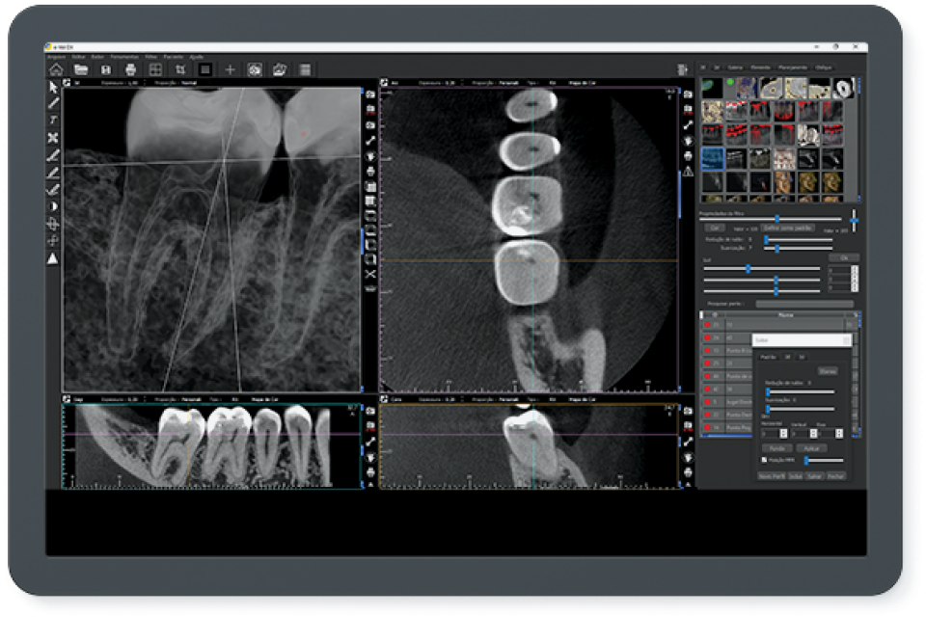Toggle the Posição MPR checkbox

tap(764, 460)
